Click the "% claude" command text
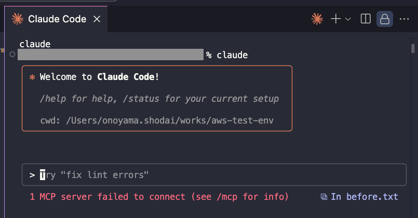Viewport: 418px width, 218px height. click(x=226, y=55)
